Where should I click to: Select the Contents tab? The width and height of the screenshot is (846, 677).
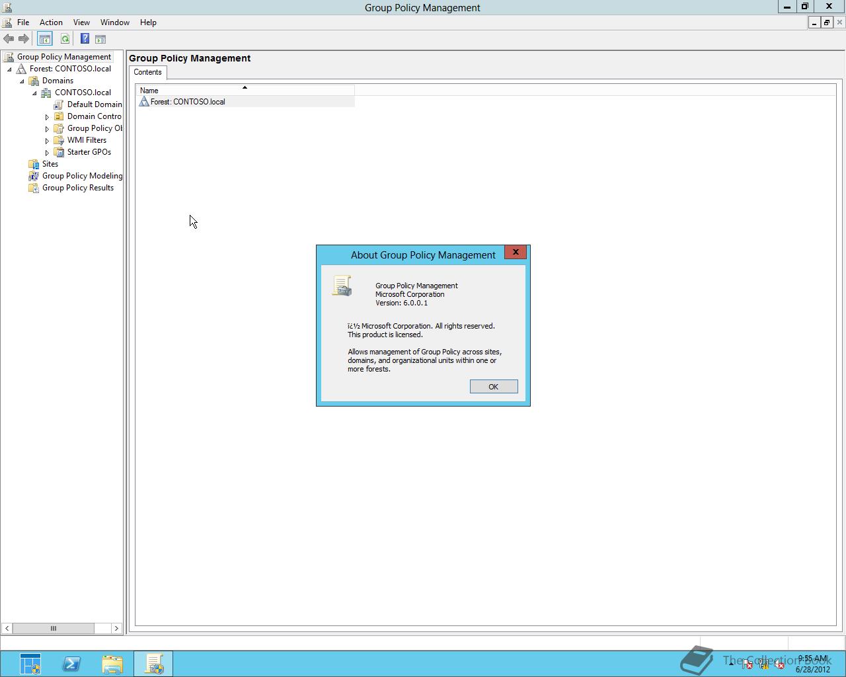point(147,73)
